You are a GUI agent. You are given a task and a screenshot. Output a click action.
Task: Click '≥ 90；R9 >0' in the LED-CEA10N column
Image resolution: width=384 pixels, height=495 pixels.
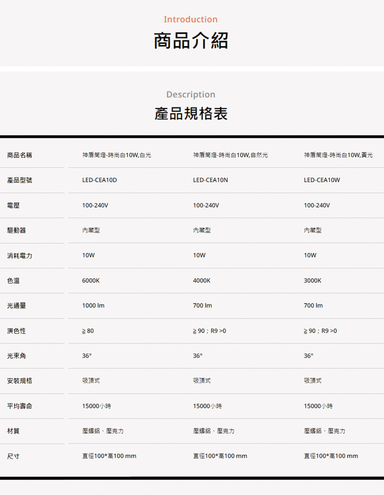(x=210, y=331)
